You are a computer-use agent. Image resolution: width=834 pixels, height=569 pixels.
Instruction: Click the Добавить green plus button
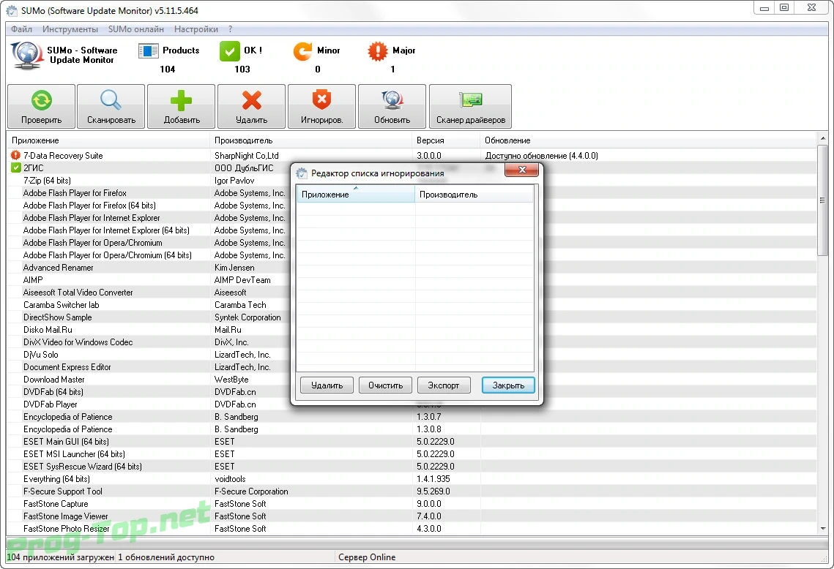(182, 106)
